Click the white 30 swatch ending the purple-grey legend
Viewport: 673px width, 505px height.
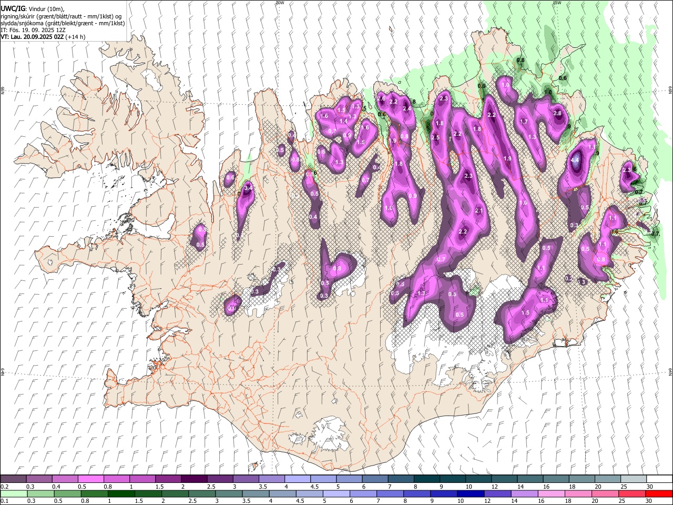coord(659,479)
